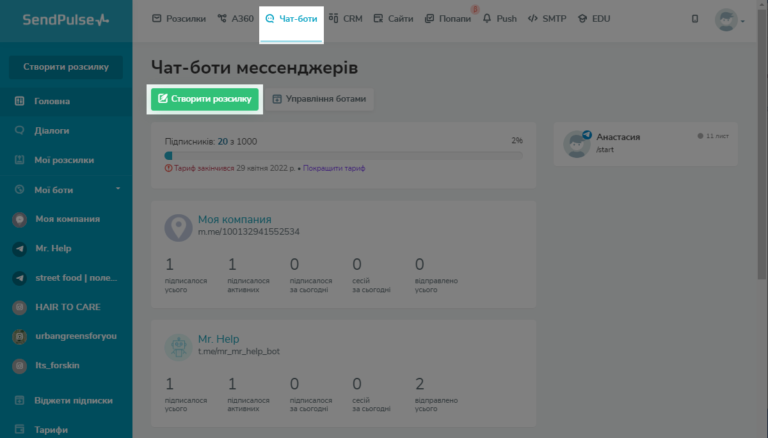Select the Чат-боти tab
The width and height of the screenshot is (768, 438).
point(291,19)
